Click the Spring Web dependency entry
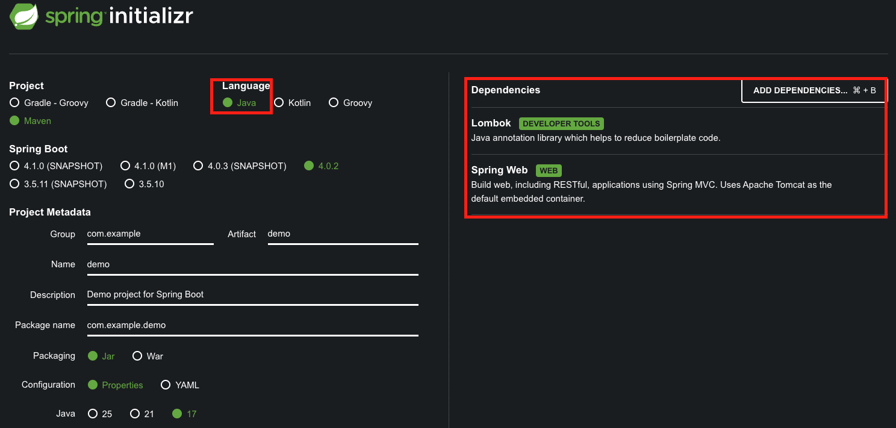 click(499, 170)
